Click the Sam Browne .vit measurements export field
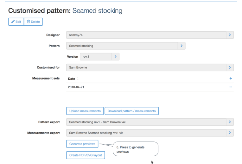242x164 pixels. 146,133
